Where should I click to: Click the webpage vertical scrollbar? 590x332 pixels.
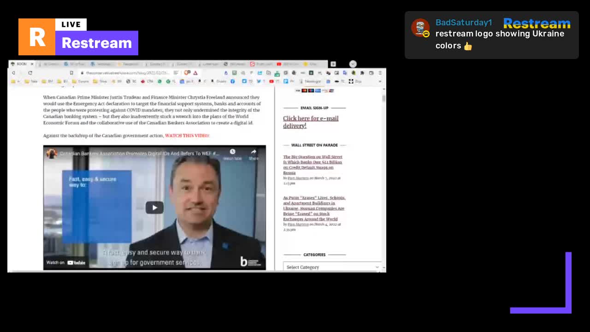coord(383,180)
